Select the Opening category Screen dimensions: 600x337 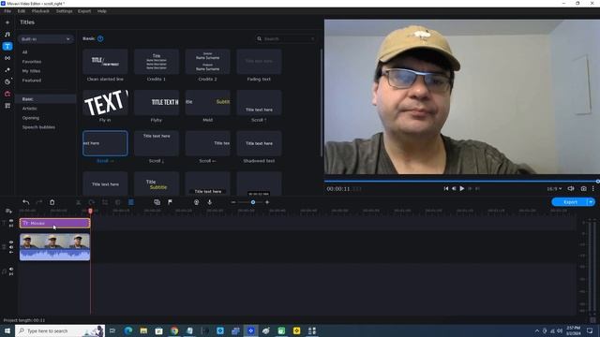pyautogui.click(x=31, y=118)
